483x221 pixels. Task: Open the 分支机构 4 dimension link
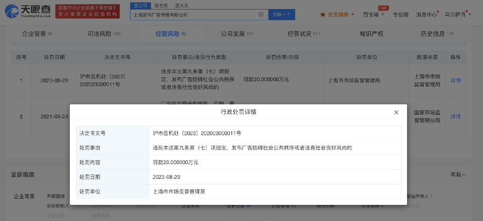pyautogui.click(x=372, y=206)
